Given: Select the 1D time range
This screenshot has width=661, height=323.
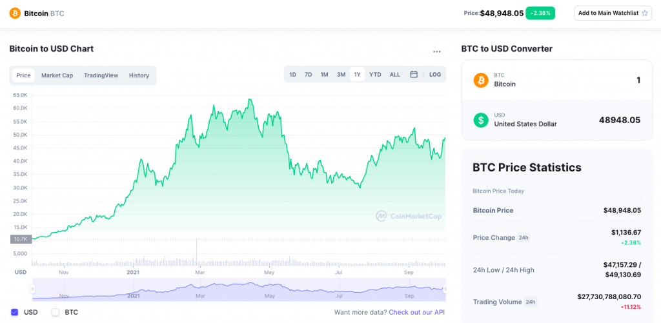Looking at the screenshot, I should (292, 75).
